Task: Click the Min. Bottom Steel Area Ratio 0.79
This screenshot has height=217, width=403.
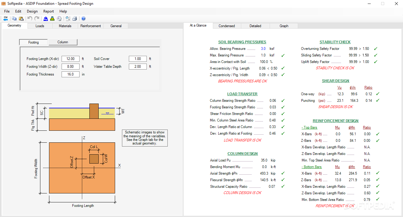Action: (367, 200)
